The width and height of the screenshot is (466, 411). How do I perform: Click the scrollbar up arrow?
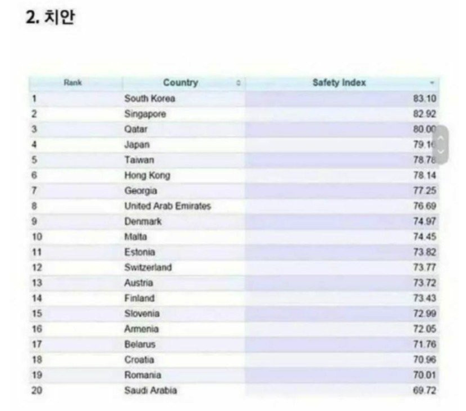(440, 138)
